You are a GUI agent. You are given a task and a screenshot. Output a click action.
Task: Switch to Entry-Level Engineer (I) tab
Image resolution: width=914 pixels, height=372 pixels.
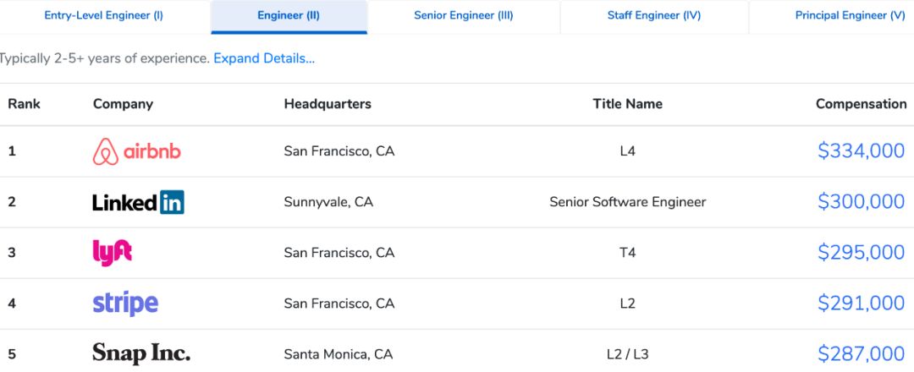104,16
